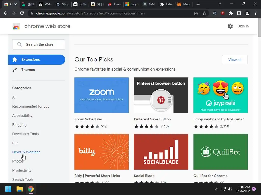Open the tab search chevron
The height and width of the screenshot is (195, 261).
(220, 4)
